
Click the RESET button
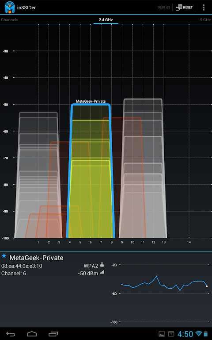pyautogui.click(x=185, y=8)
